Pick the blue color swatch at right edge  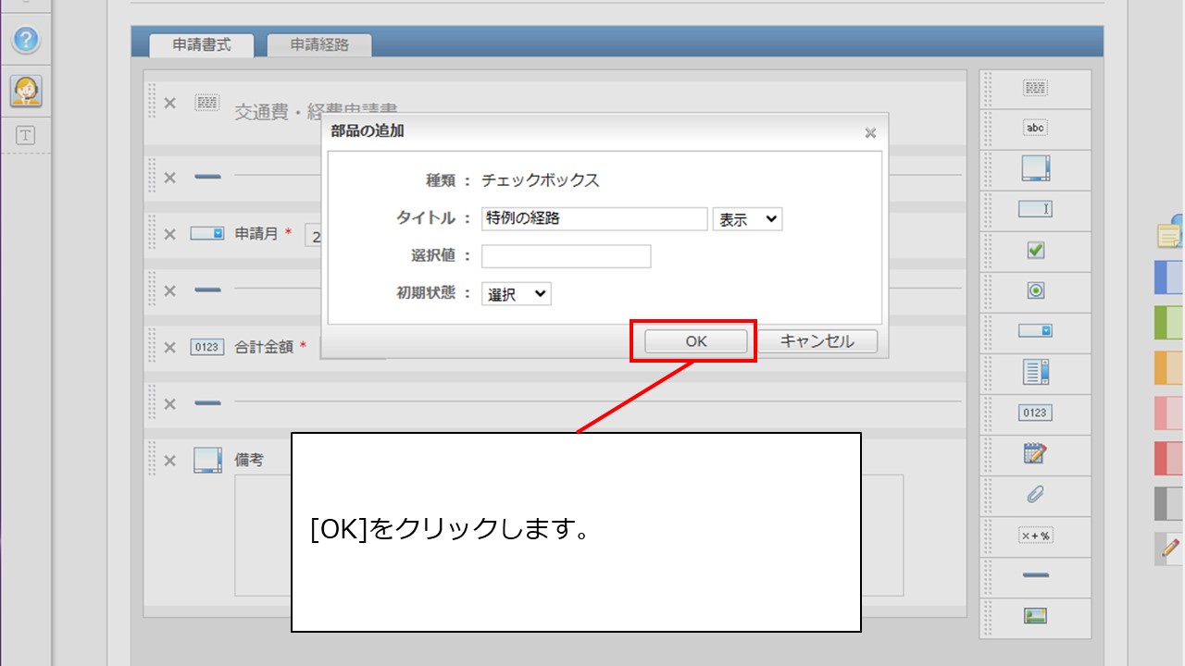point(1170,277)
